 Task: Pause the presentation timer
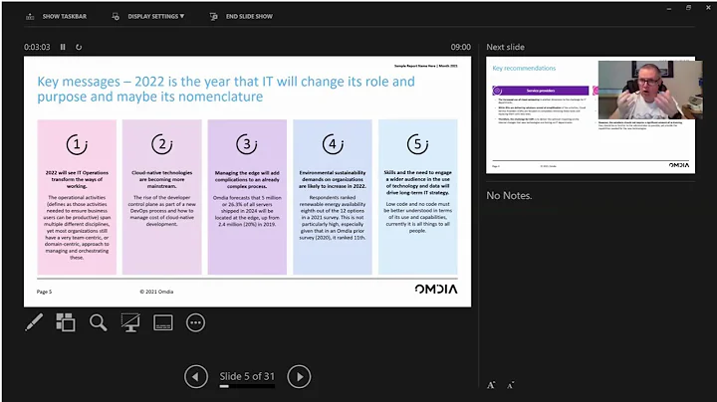[x=63, y=47]
